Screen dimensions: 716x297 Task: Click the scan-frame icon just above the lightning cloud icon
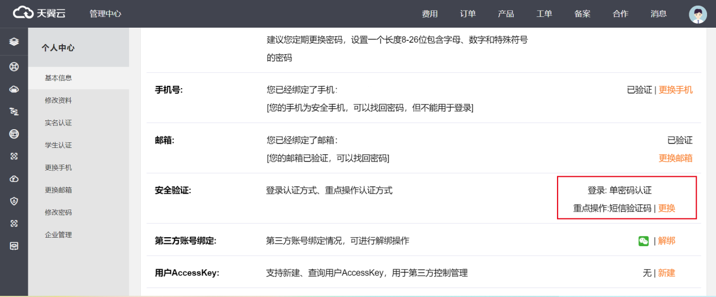pos(14,156)
